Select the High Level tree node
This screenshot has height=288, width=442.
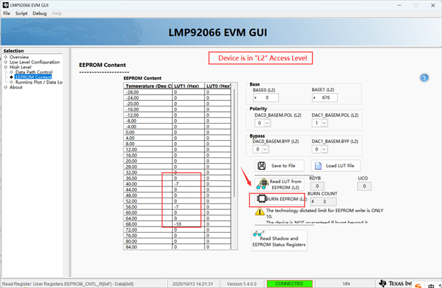click(x=20, y=67)
